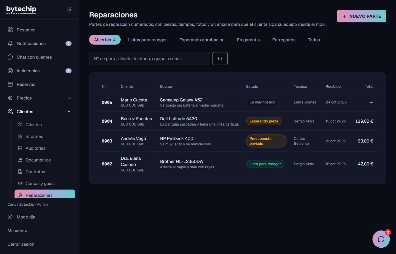Click client name Beatriz Fuentes
Screen dimensions: 396x254
coord(136,119)
